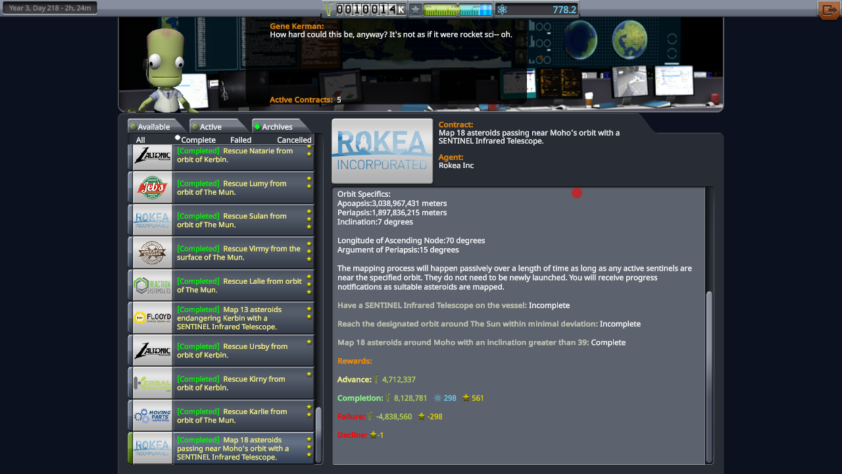Click the Zaltonic logo on Rescue Ursby row
The width and height of the screenshot is (842, 474).
(x=153, y=350)
